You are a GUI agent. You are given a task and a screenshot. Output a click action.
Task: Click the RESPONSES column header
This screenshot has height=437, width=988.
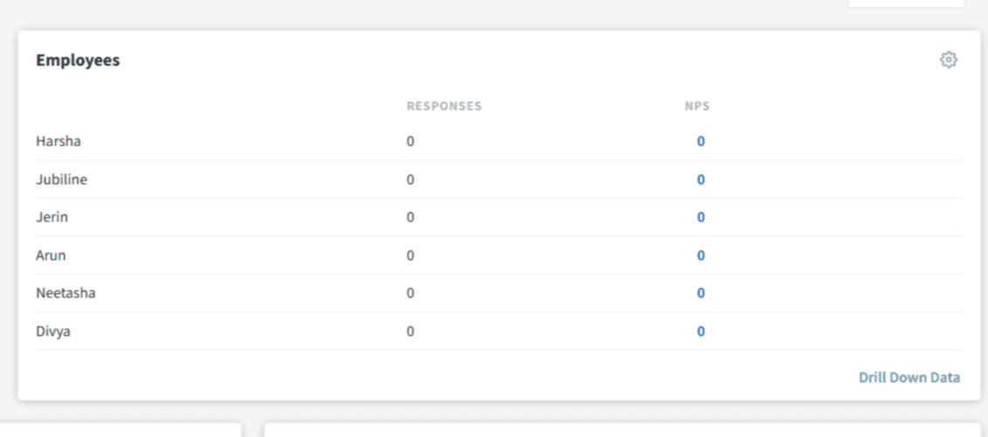pyautogui.click(x=444, y=106)
